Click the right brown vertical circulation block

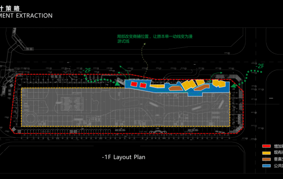point(202,88)
